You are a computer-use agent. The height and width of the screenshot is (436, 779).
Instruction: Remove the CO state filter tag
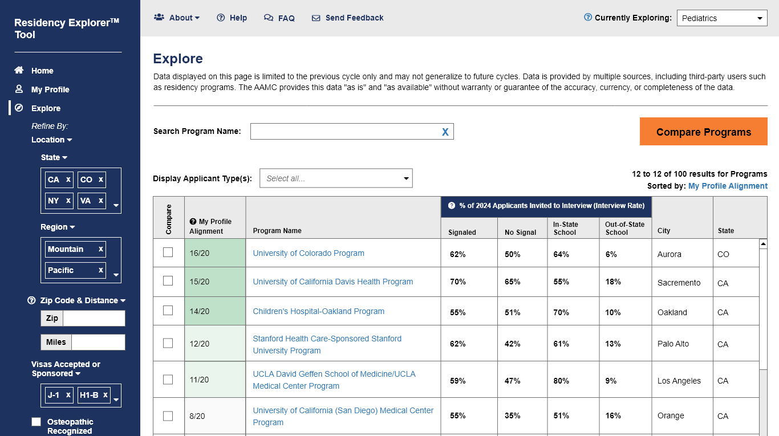tap(101, 180)
